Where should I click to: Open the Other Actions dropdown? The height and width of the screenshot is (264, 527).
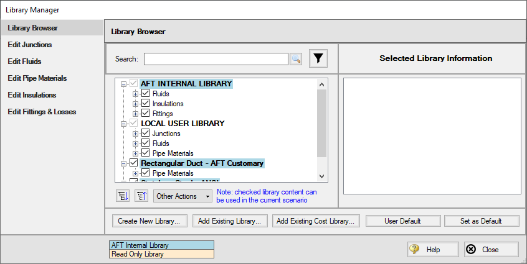pos(183,196)
